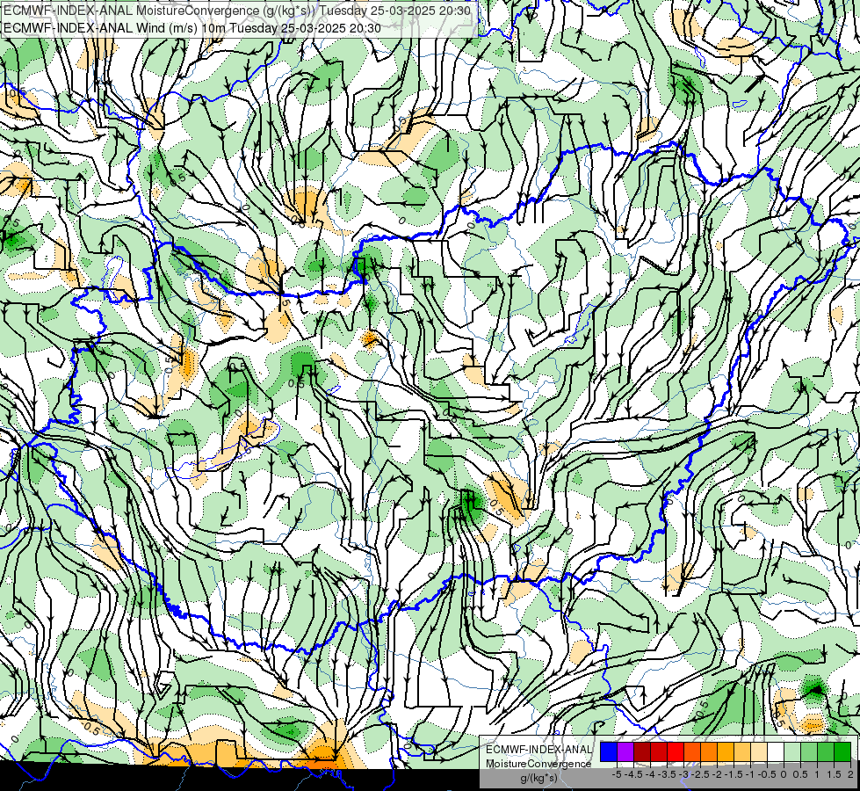Click the -4.5 legend scale value
Screen dimensions: 860x791
coord(633,774)
